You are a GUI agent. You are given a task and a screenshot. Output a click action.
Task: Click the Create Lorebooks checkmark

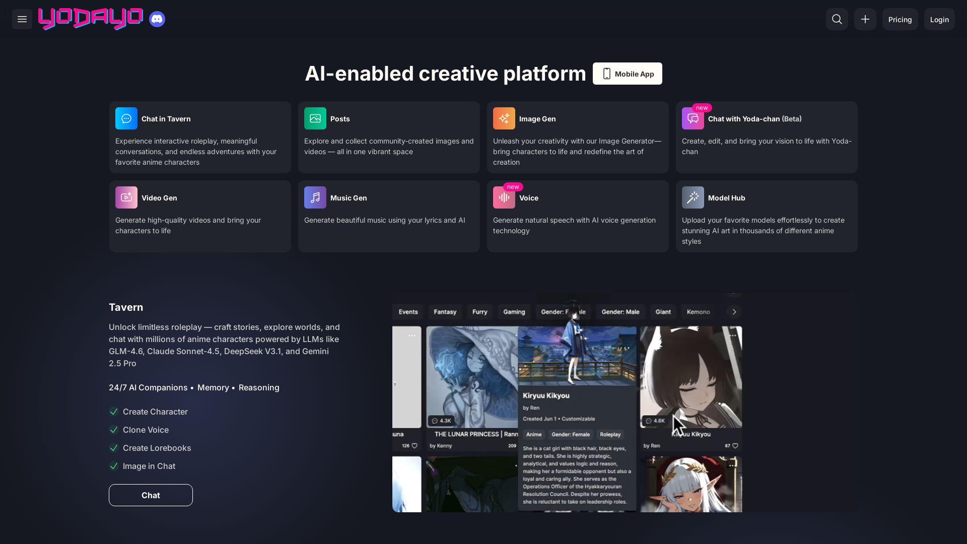pyautogui.click(x=114, y=448)
